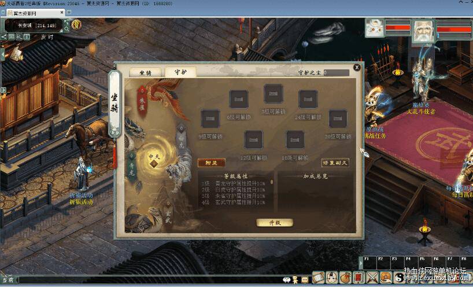Expand the F1–F8 hotkey bar arrow
This screenshot has height=287, width=473.
[360, 263]
